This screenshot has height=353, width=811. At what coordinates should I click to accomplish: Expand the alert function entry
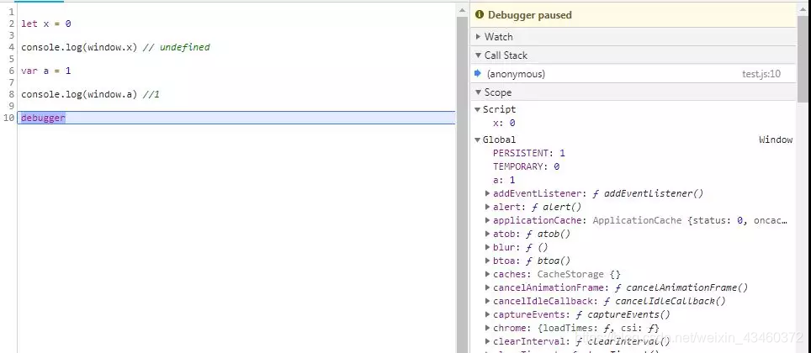(x=487, y=207)
